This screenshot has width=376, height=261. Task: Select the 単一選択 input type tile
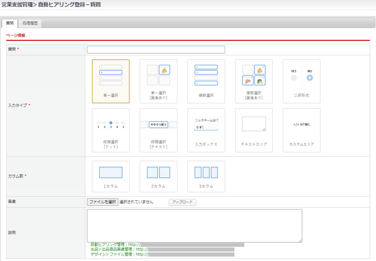pyautogui.click(x=111, y=81)
